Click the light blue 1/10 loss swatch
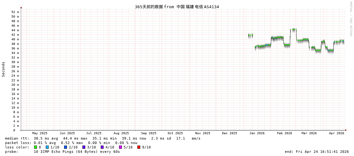 pos(47,147)
